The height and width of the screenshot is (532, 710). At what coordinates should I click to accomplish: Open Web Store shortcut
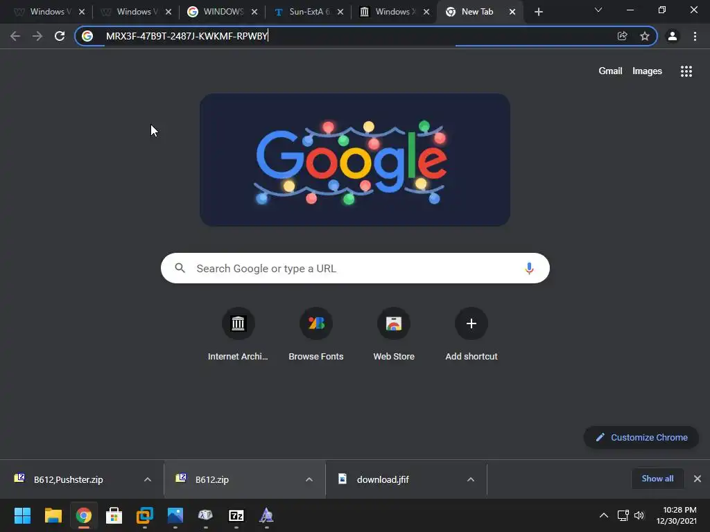tap(394, 334)
